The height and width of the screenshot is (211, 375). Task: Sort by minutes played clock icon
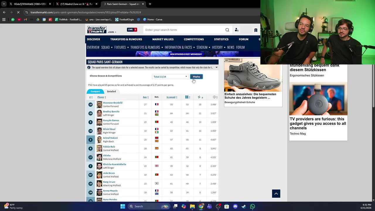[215, 97]
